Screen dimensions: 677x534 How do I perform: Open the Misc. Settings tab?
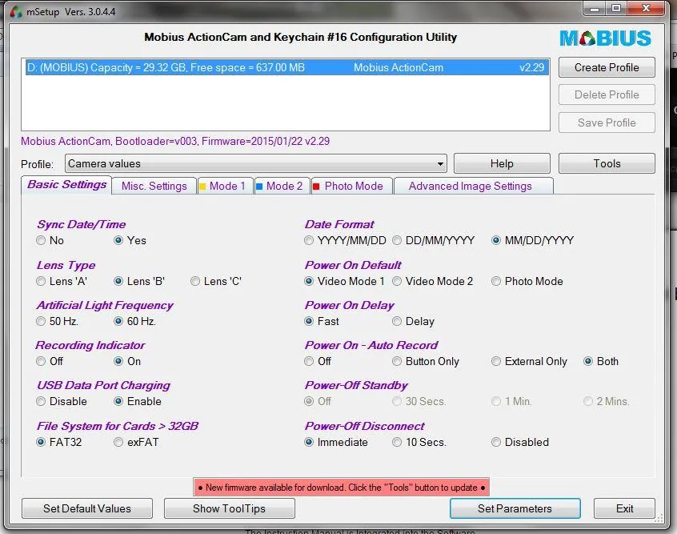tap(154, 187)
